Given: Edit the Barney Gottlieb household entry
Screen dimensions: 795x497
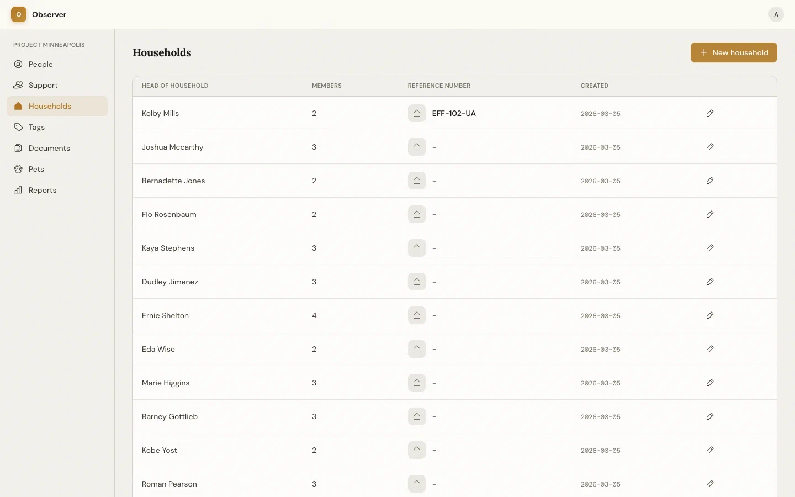Looking at the screenshot, I should pos(710,416).
